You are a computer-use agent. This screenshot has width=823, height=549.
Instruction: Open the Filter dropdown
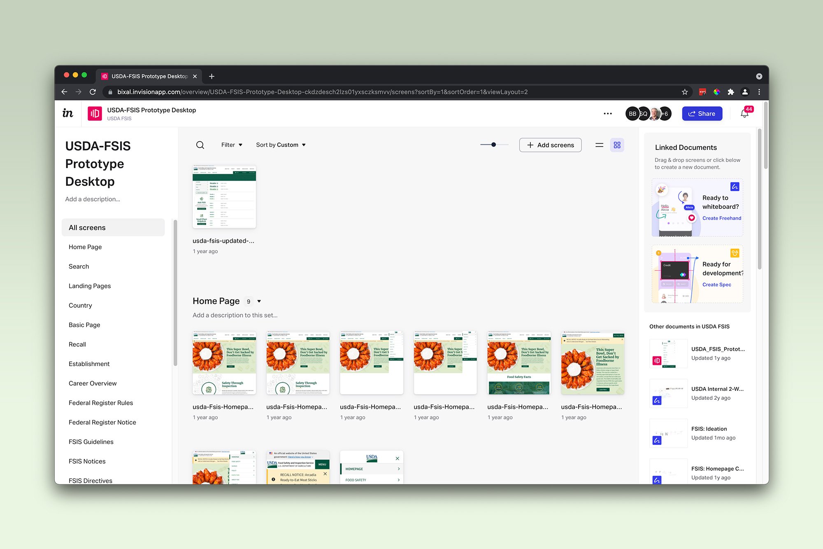point(232,145)
